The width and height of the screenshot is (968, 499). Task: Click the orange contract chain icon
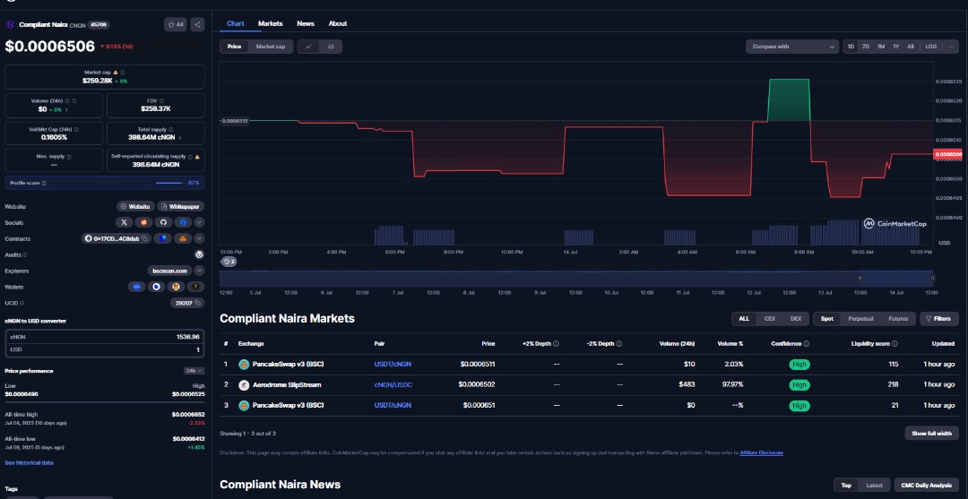[x=183, y=238]
